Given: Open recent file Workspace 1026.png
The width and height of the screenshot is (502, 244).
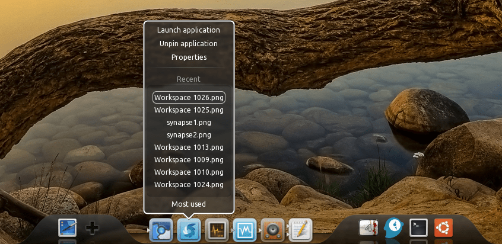Looking at the screenshot, I should pos(189,97).
